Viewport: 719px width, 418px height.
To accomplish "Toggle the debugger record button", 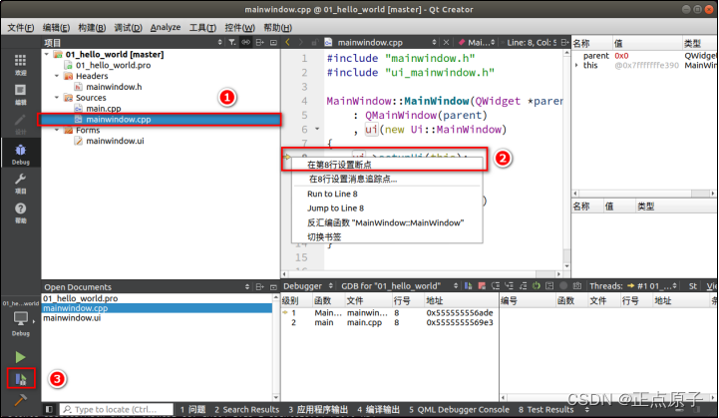I will pyautogui.click(x=563, y=286).
